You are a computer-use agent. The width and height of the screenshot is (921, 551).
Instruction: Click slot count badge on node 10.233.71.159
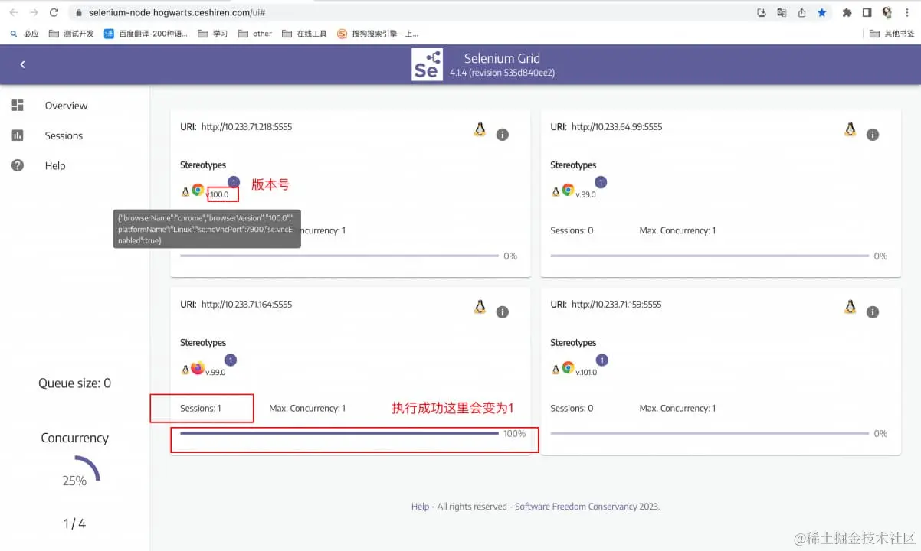[x=601, y=360]
